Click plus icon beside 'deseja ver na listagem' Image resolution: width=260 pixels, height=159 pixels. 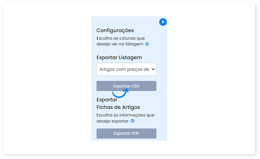(147, 44)
